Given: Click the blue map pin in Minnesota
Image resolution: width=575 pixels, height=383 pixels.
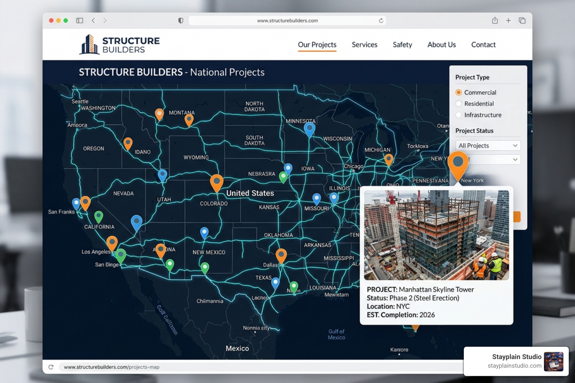Looking at the screenshot, I should [310, 130].
